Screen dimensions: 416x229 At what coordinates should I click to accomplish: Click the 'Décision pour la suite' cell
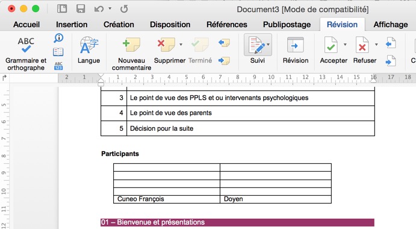(250, 128)
